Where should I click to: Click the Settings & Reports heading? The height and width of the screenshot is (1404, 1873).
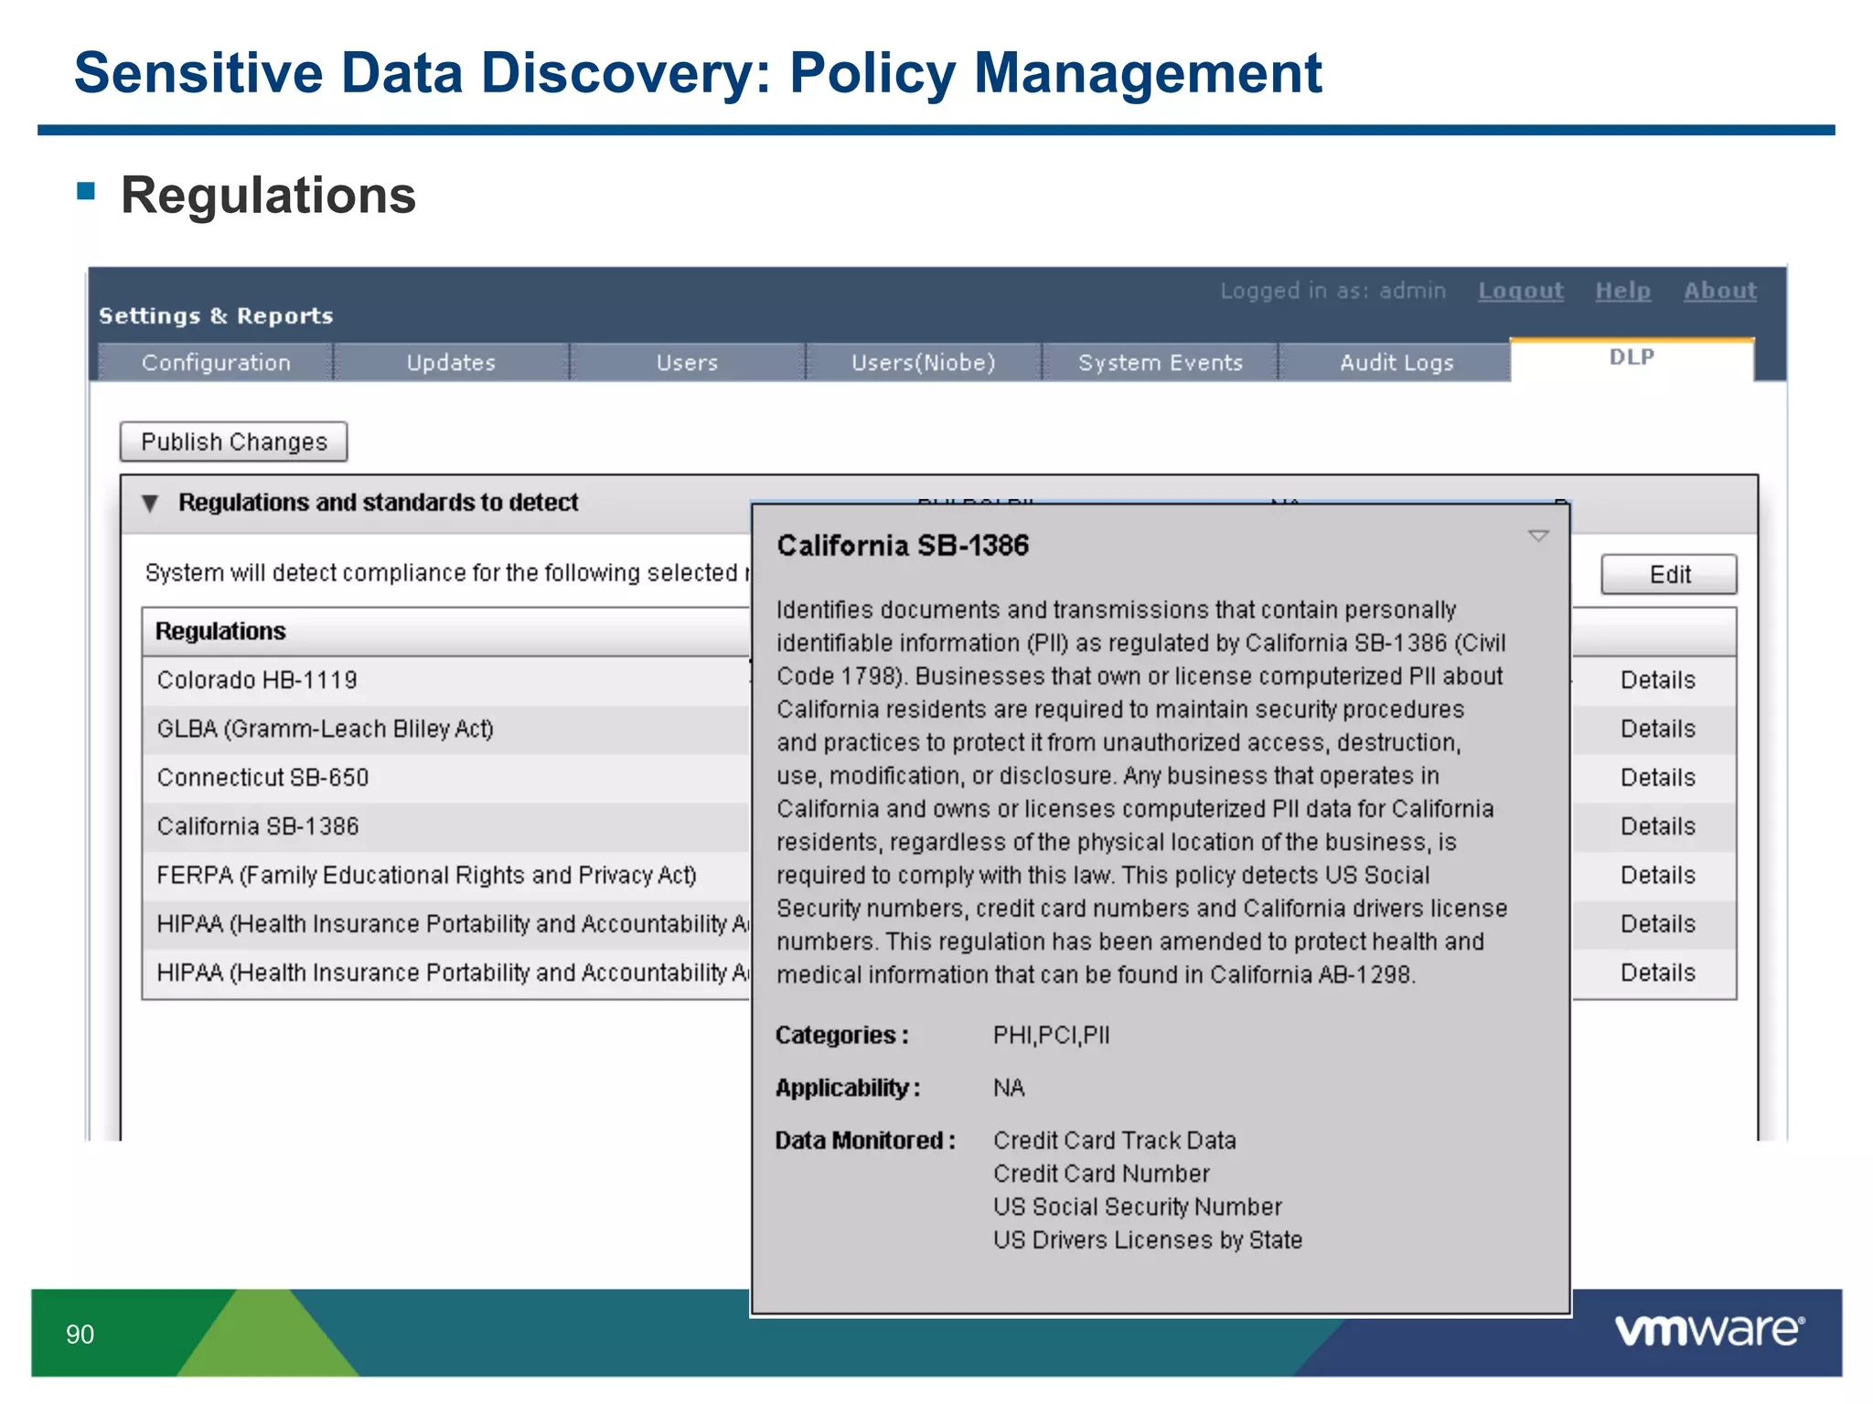tap(216, 316)
